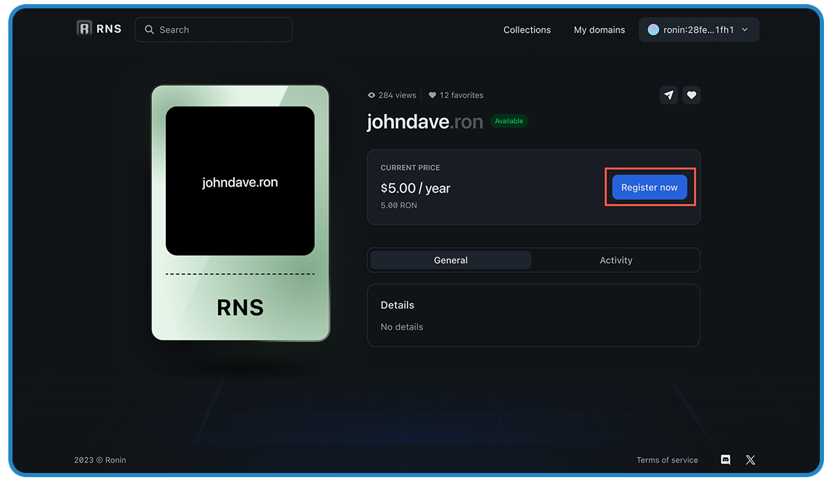Click the RNS logo icon in header
The width and height of the screenshot is (833, 482).
pyautogui.click(x=84, y=28)
